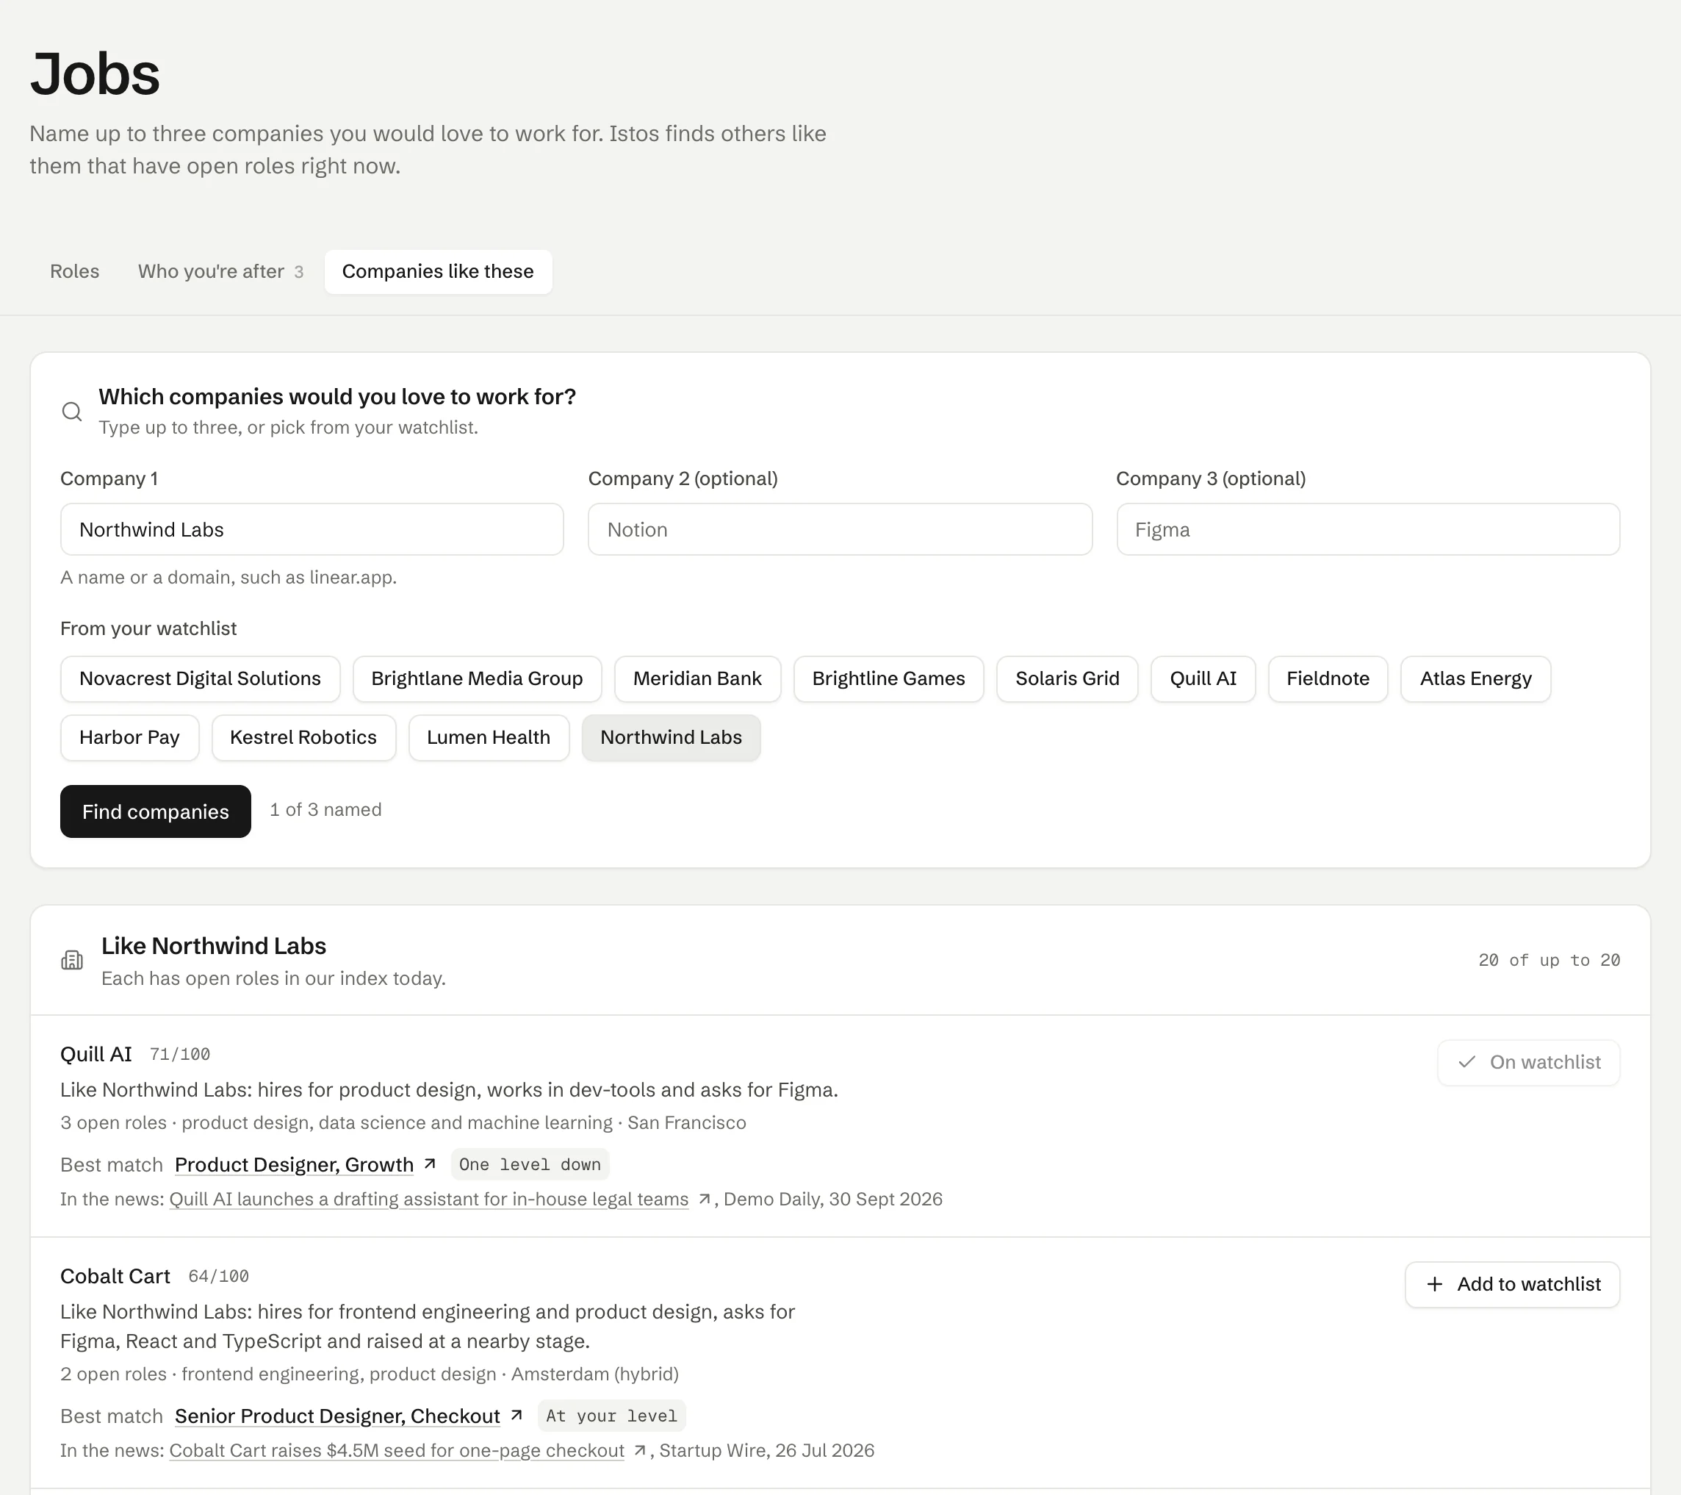Click the 71/100 score
The image size is (1681, 1495).
click(180, 1055)
